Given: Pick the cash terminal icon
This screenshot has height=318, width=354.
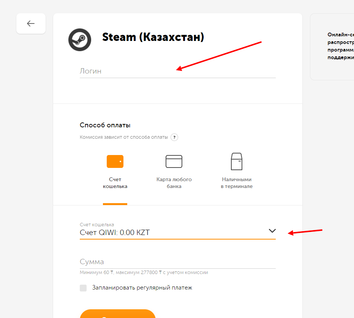Looking at the screenshot, I should (237, 161).
